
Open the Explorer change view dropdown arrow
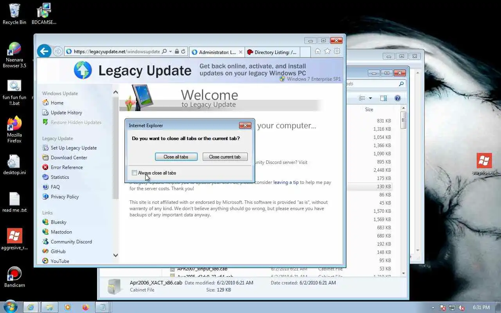[x=370, y=98]
